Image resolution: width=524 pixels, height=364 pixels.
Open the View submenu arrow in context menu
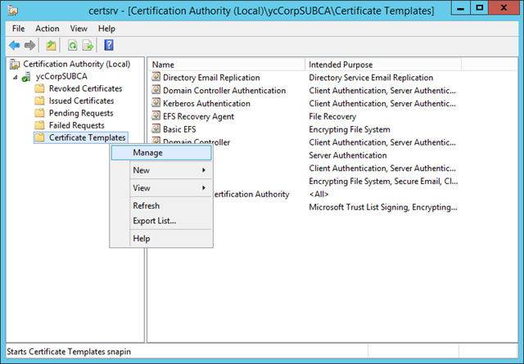click(204, 188)
